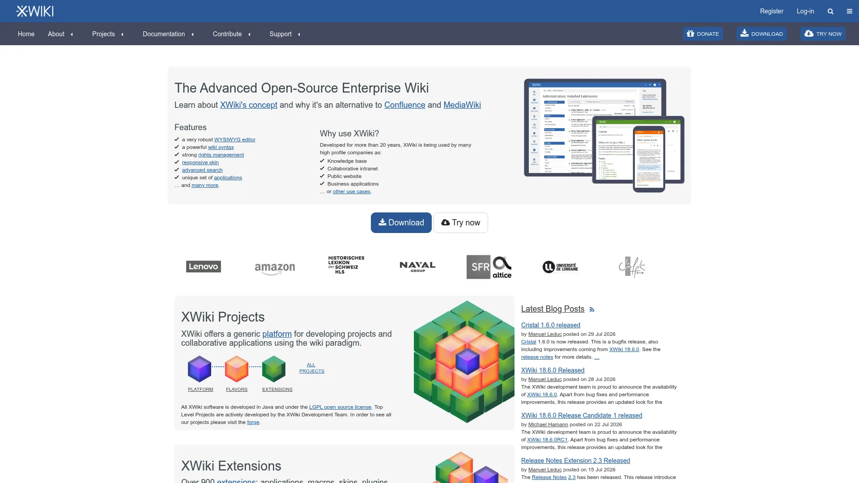Open the applications feature link
The image size is (859, 483).
tap(228, 178)
